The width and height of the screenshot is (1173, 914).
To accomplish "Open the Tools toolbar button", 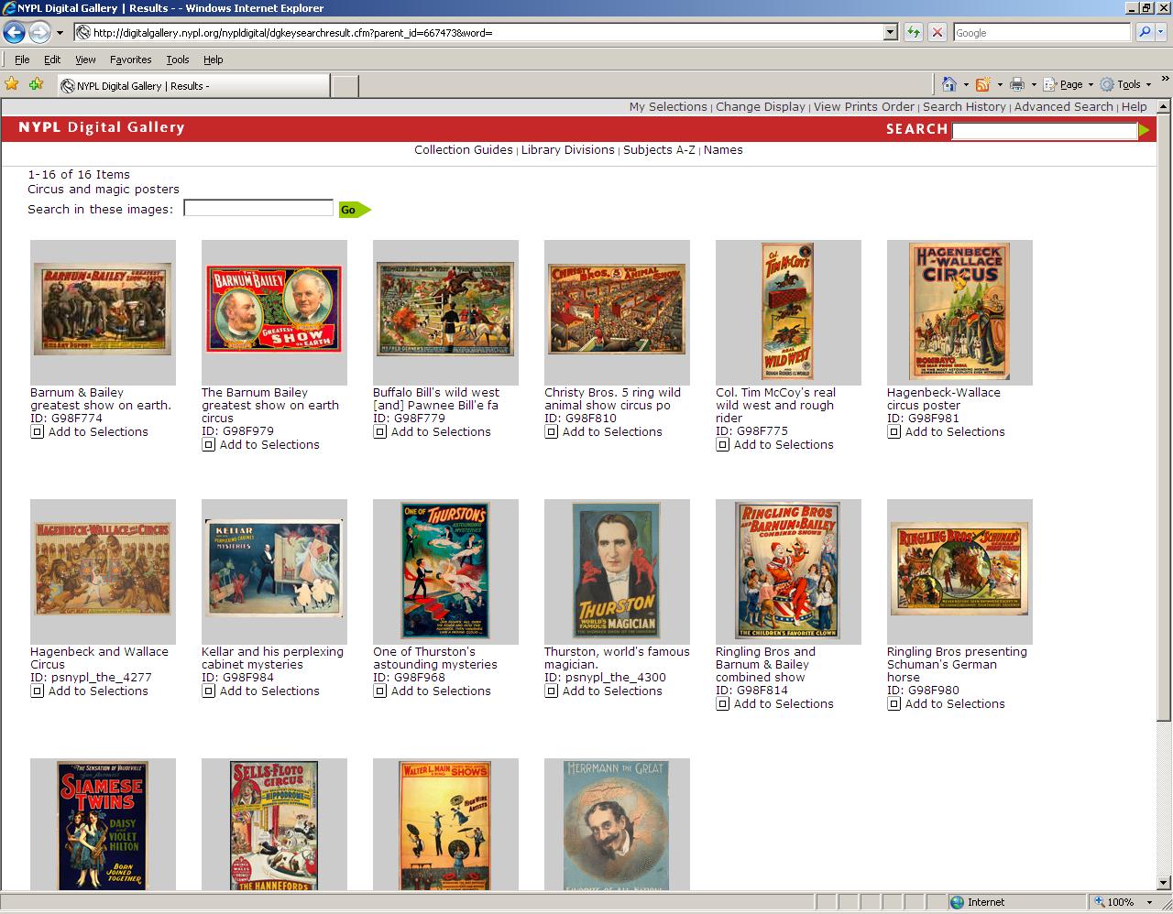I will coord(1124,84).
